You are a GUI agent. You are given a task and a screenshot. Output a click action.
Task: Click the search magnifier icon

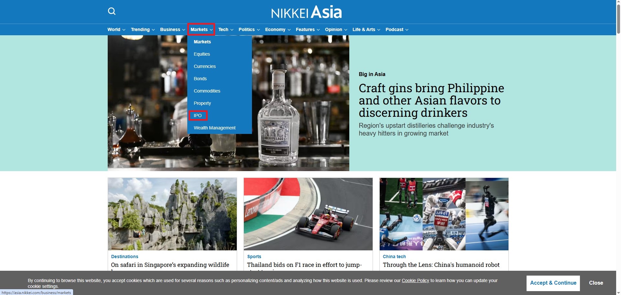pos(112,11)
